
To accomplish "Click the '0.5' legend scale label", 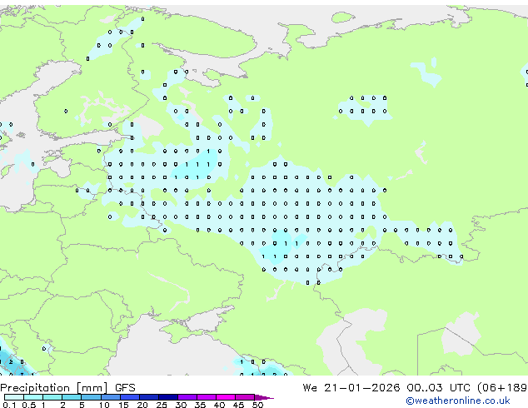I will click(x=29, y=405).
